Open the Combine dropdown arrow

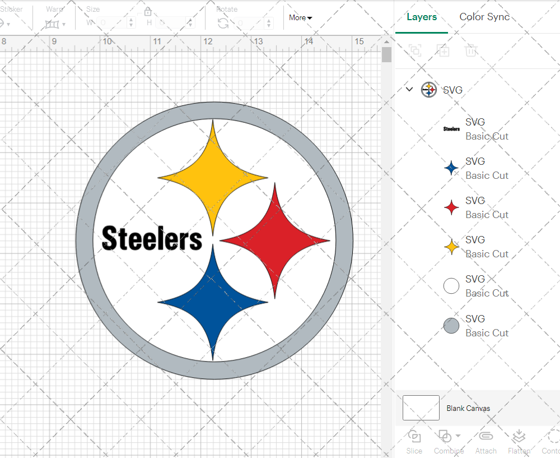458,436
